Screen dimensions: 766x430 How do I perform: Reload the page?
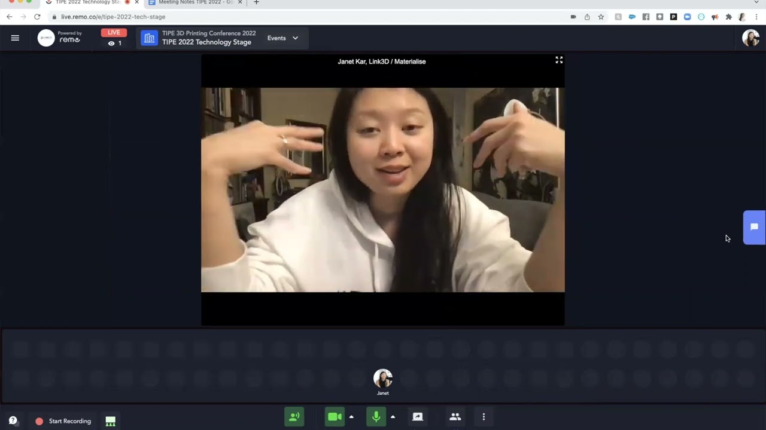pyautogui.click(x=37, y=17)
